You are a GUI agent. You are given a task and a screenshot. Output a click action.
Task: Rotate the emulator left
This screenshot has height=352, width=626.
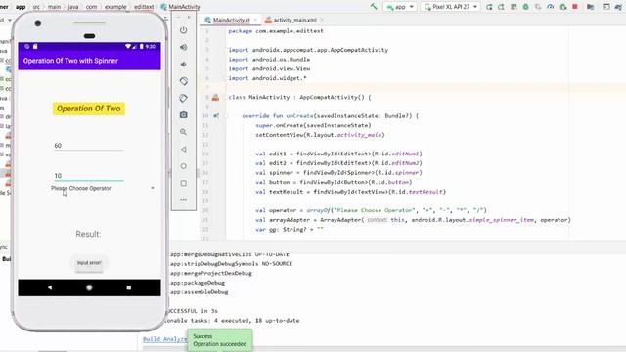pyautogui.click(x=183, y=81)
